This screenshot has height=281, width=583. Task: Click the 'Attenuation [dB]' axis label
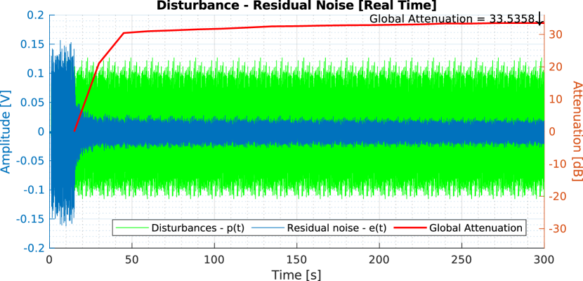click(577, 131)
